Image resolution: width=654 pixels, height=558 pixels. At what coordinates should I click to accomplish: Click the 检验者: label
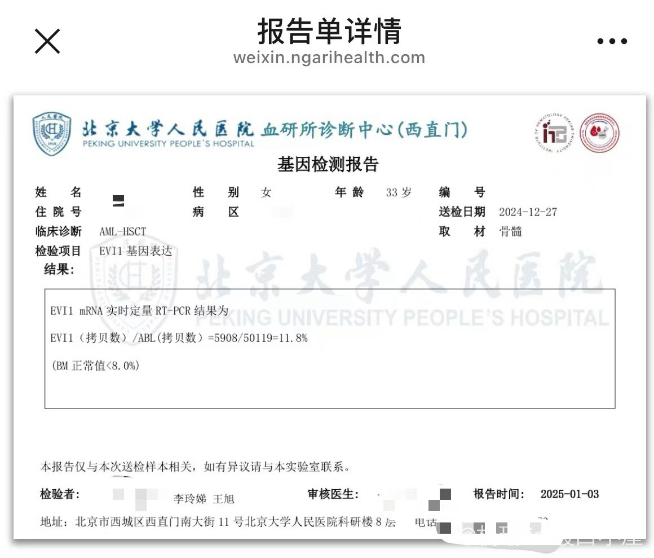(60, 494)
